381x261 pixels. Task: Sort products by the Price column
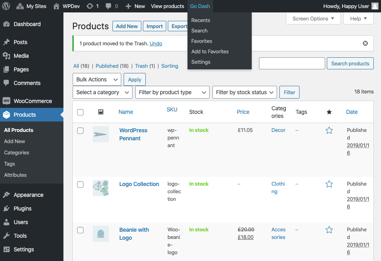tap(243, 112)
